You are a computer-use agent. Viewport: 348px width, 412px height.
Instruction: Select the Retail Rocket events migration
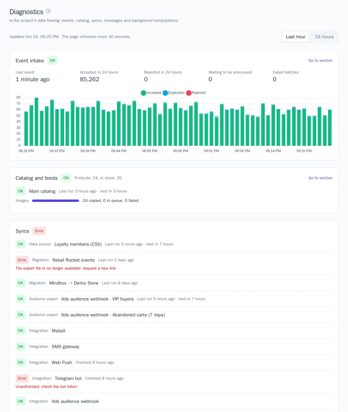(73, 260)
